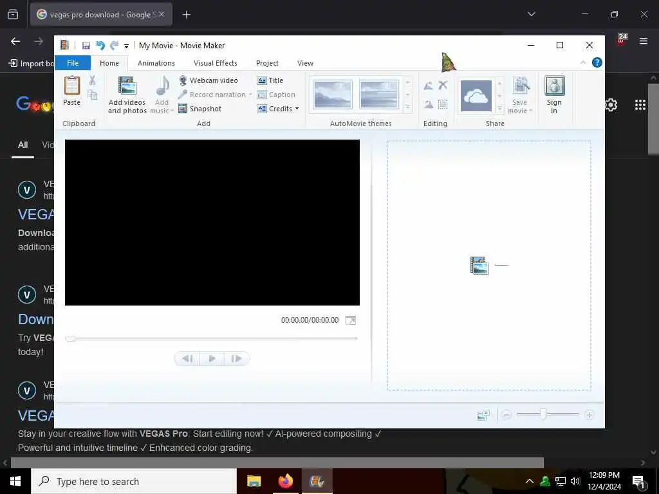Open the Credits dropdown arrow
Viewport: 659px width, 494px height.
(x=297, y=109)
